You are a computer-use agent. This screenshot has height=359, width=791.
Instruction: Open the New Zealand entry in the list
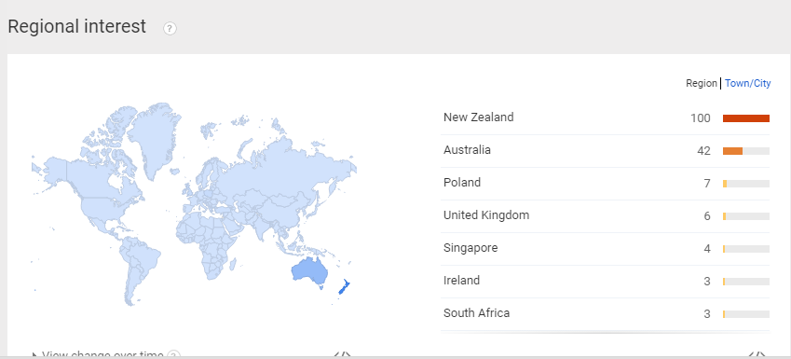[478, 117]
